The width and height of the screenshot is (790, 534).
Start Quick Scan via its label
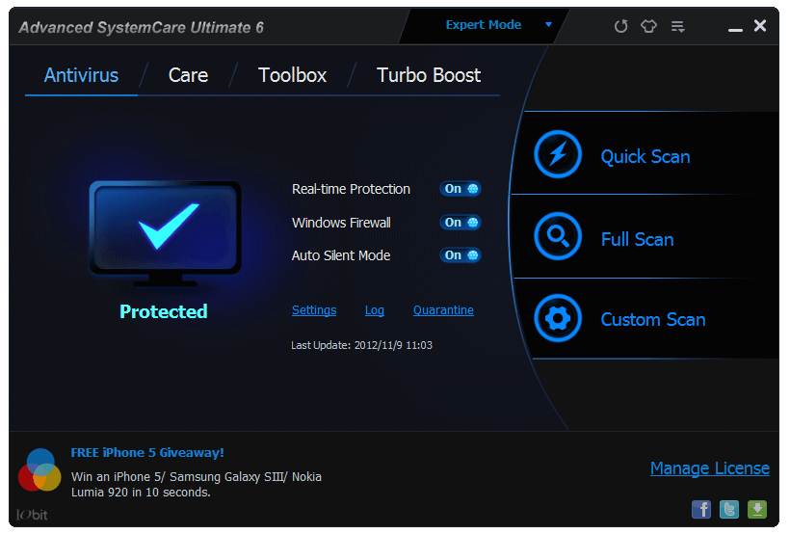(x=645, y=157)
